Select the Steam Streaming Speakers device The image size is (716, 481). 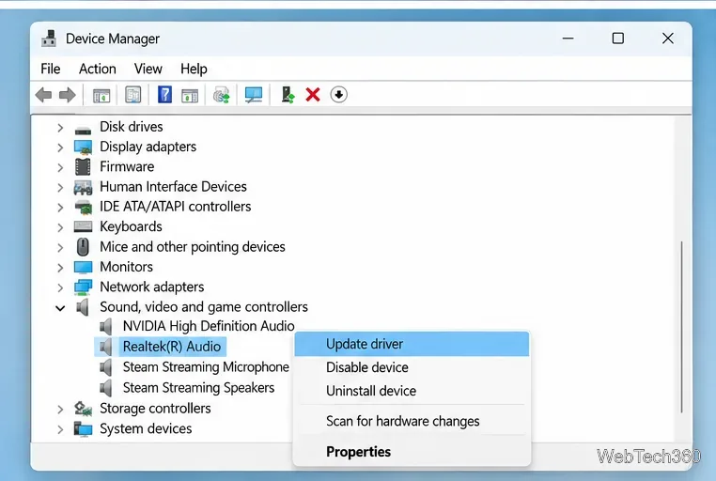pyautogui.click(x=198, y=387)
